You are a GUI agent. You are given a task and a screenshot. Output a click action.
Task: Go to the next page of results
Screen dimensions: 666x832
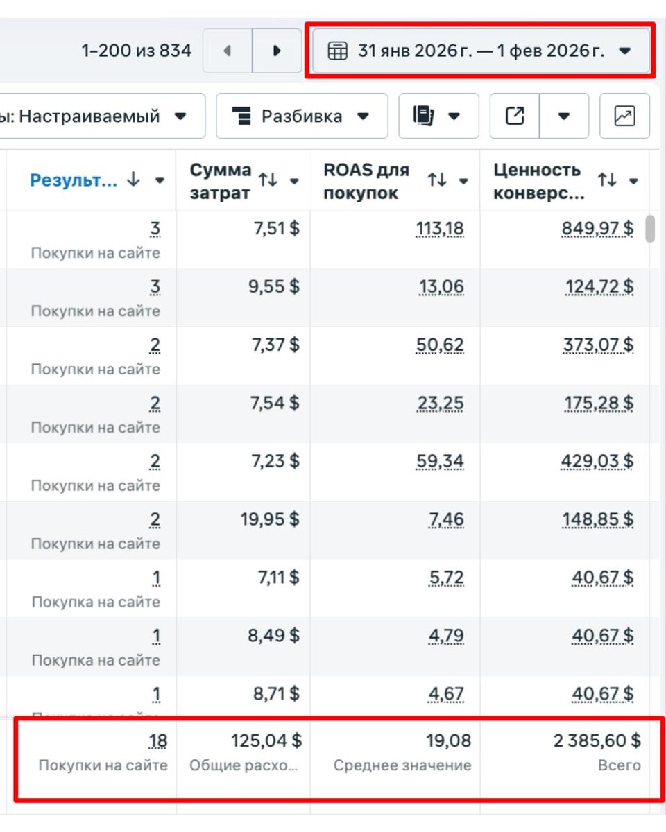pos(277,51)
